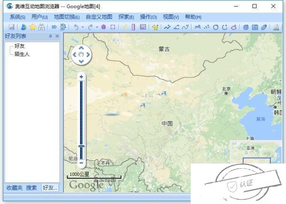Image resolution: width=286 pixels, height=204 pixels.
Task: Open the undo dropdown arrow
Action: (x=82, y=27)
